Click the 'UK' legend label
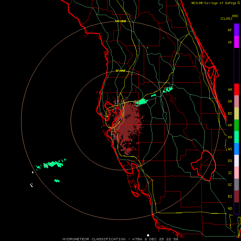 230,42
